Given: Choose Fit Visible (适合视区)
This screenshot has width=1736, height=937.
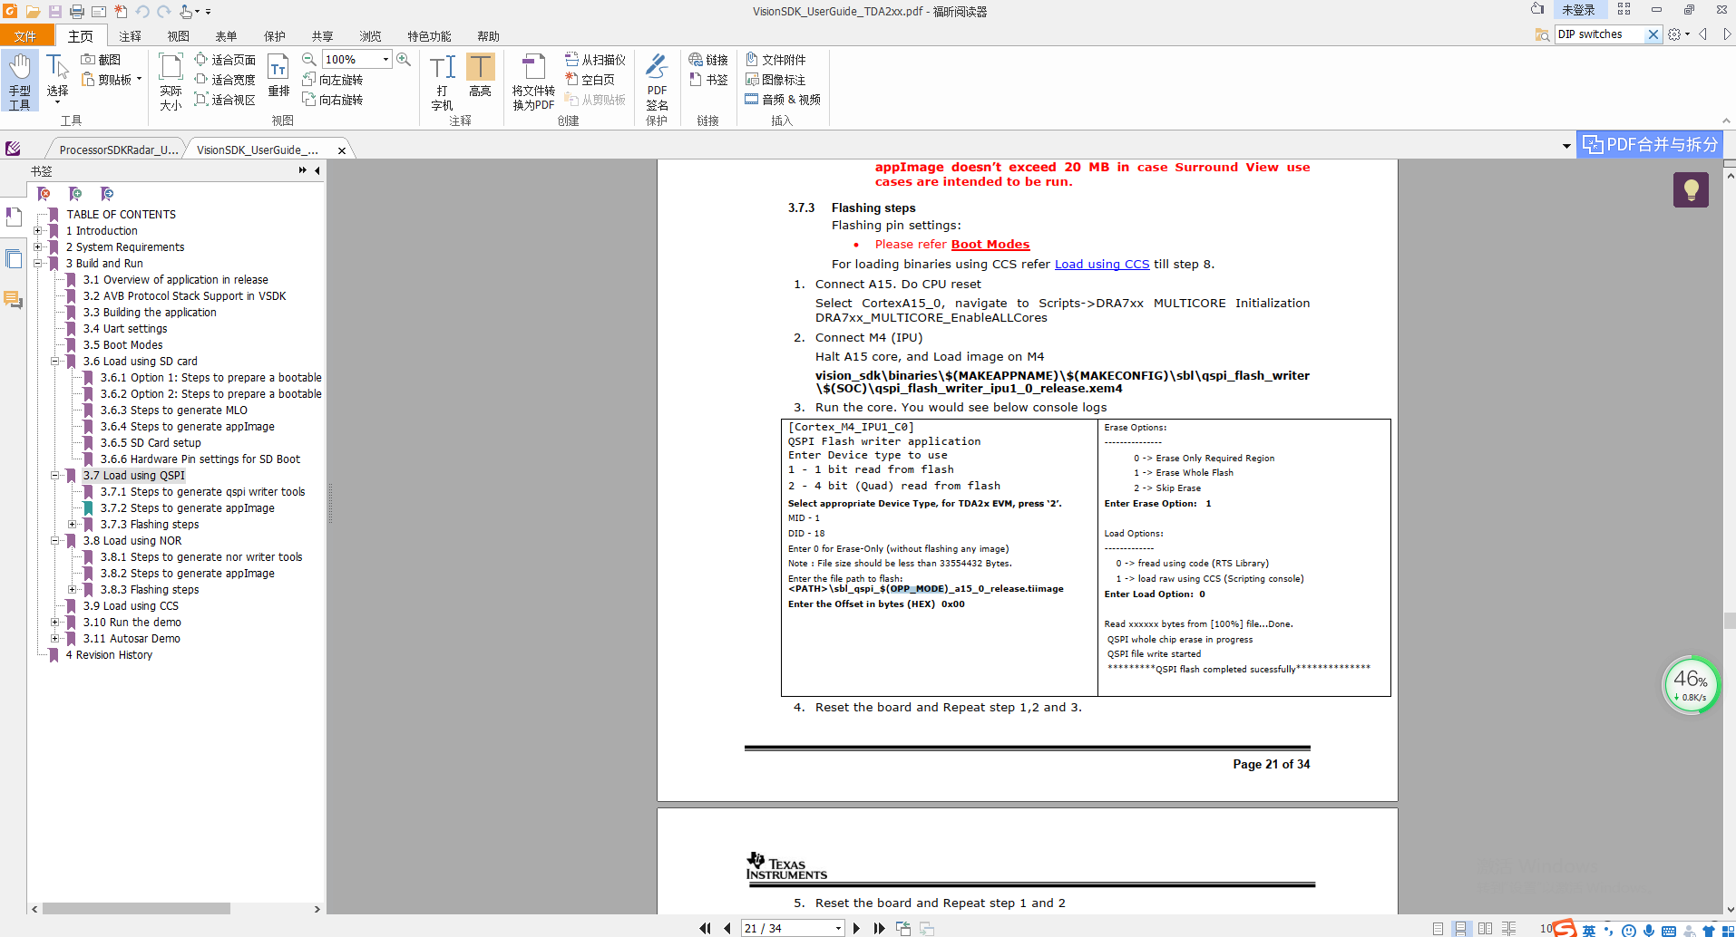Looking at the screenshot, I should pyautogui.click(x=225, y=100).
